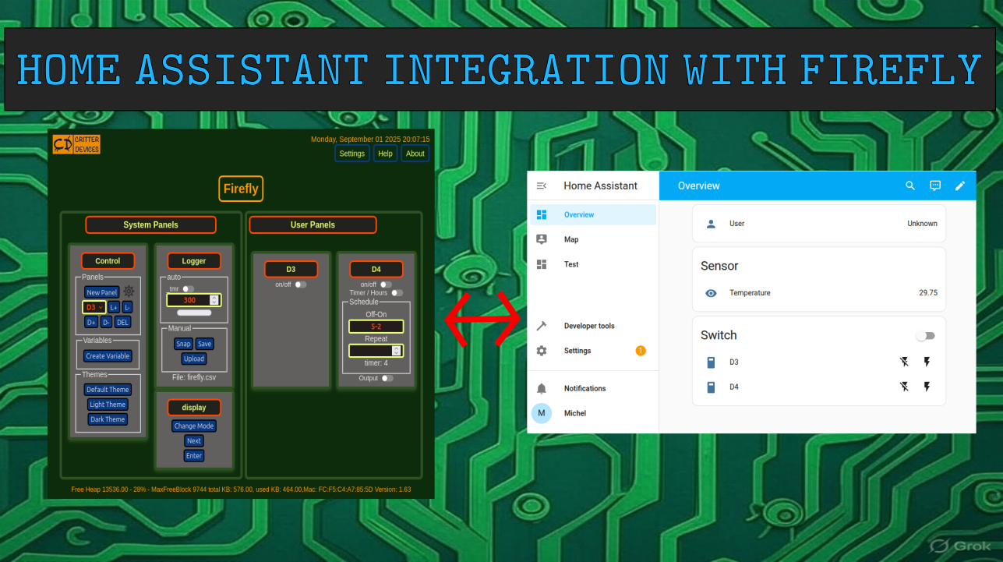Image resolution: width=1003 pixels, height=562 pixels.
Task: Click the Map icon in the sidebar
Action: pos(542,239)
